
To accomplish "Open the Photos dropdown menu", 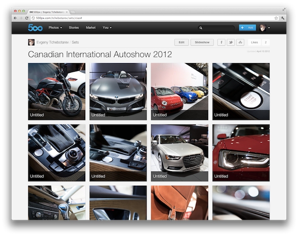I will tap(55, 28).
